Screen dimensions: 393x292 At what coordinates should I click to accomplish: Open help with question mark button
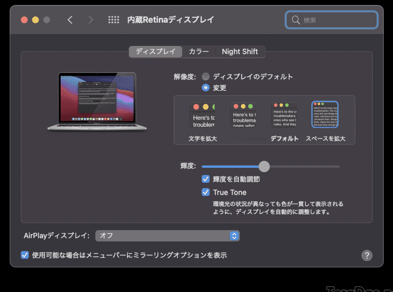coord(367,255)
